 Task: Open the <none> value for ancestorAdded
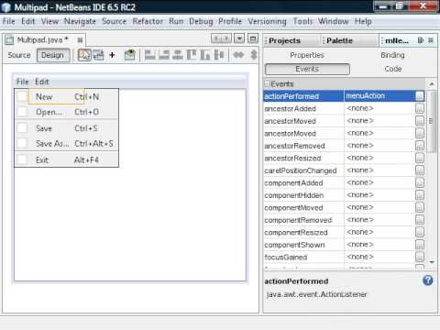tap(379, 108)
